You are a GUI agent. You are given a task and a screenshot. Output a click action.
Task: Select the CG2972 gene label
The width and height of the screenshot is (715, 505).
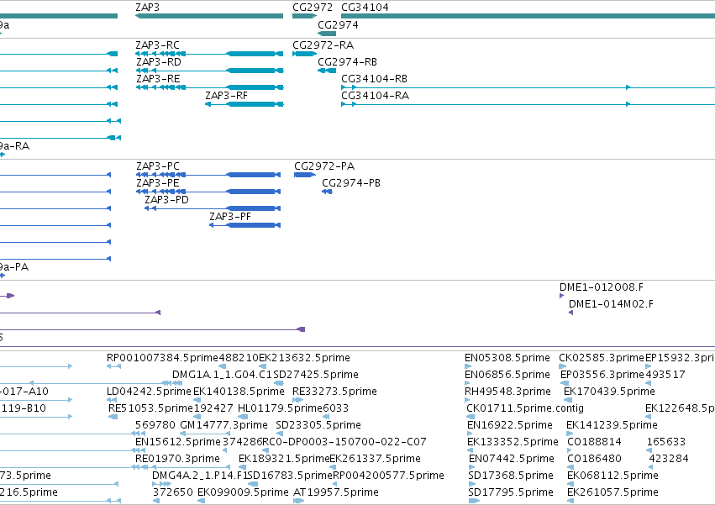(313, 8)
